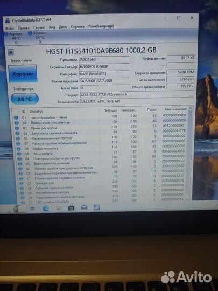Click status orb for attribute 03 spin-up time

[17, 128]
